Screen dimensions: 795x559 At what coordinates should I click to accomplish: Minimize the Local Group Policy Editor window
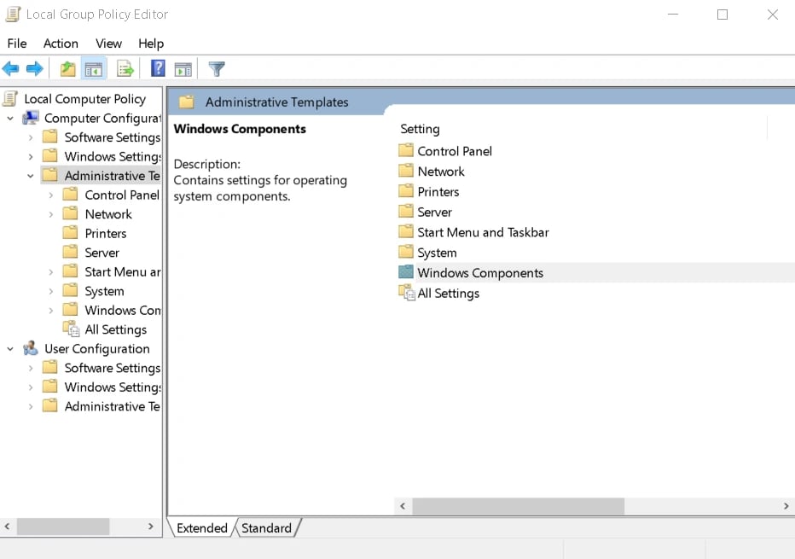point(673,15)
